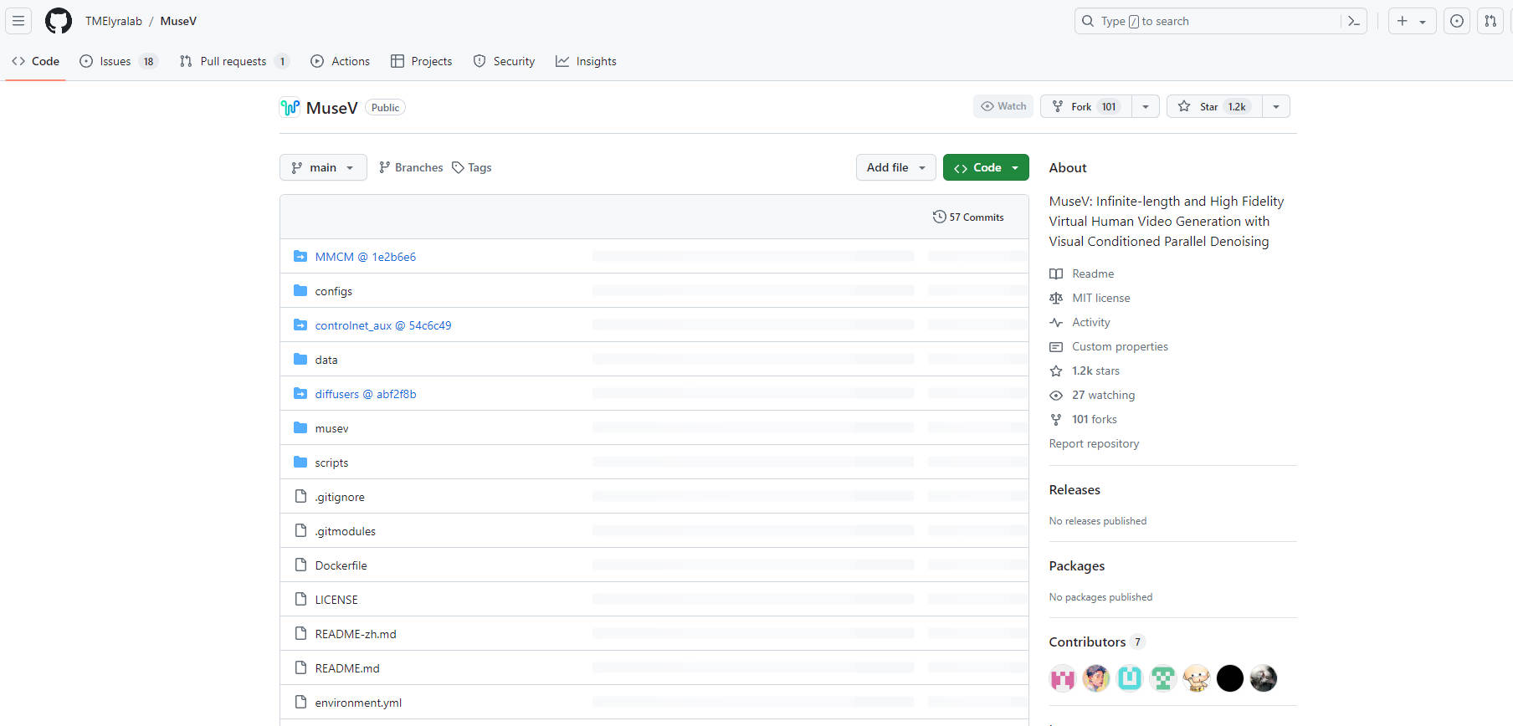The width and height of the screenshot is (1513, 726).
Task: Toggle Watch on this repository
Action: 1003,106
